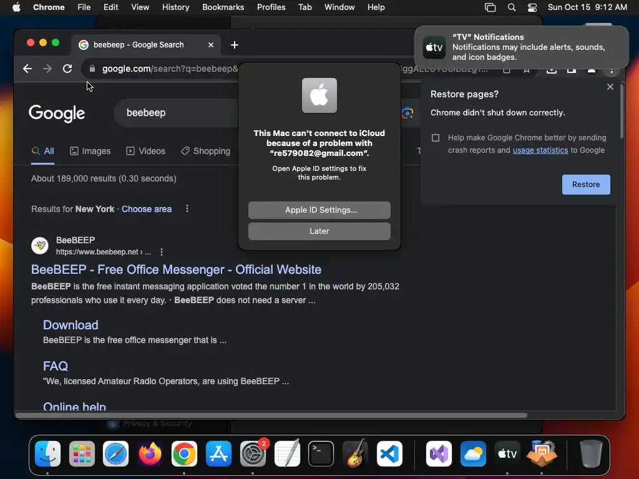This screenshot has height=479, width=639.
Task: Click the TV Notifications banner
Action: coord(522,47)
